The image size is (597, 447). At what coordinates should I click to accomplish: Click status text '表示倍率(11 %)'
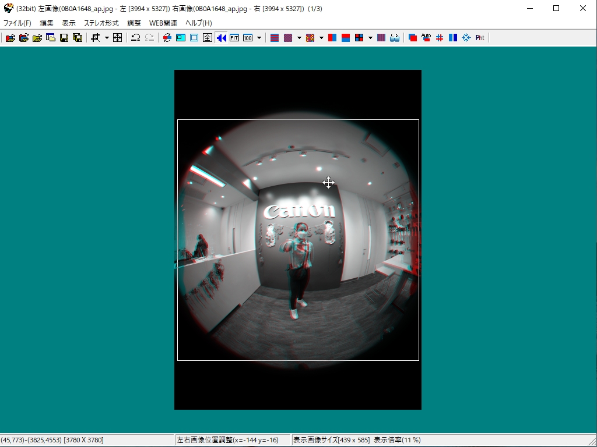pyautogui.click(x=398, y=440)
